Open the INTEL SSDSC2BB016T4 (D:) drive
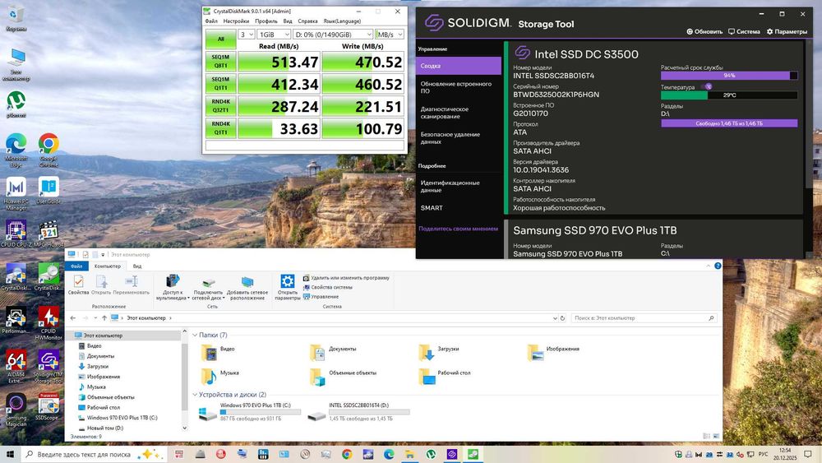Image resolution: width=822 pixels, height=463 pixels. click(358, 412)
